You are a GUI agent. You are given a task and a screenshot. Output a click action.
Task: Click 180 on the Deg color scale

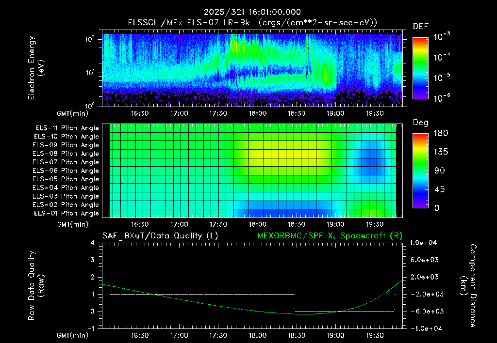coord(441,133)
